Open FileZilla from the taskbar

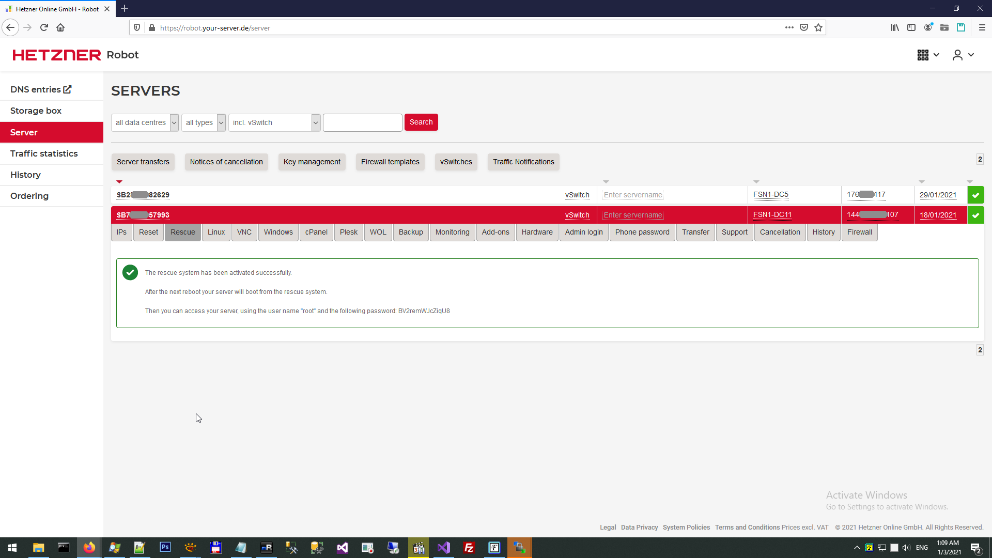469,548
